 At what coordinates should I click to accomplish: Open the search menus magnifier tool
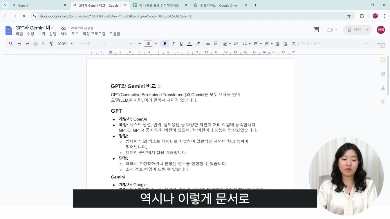point(11,44)
